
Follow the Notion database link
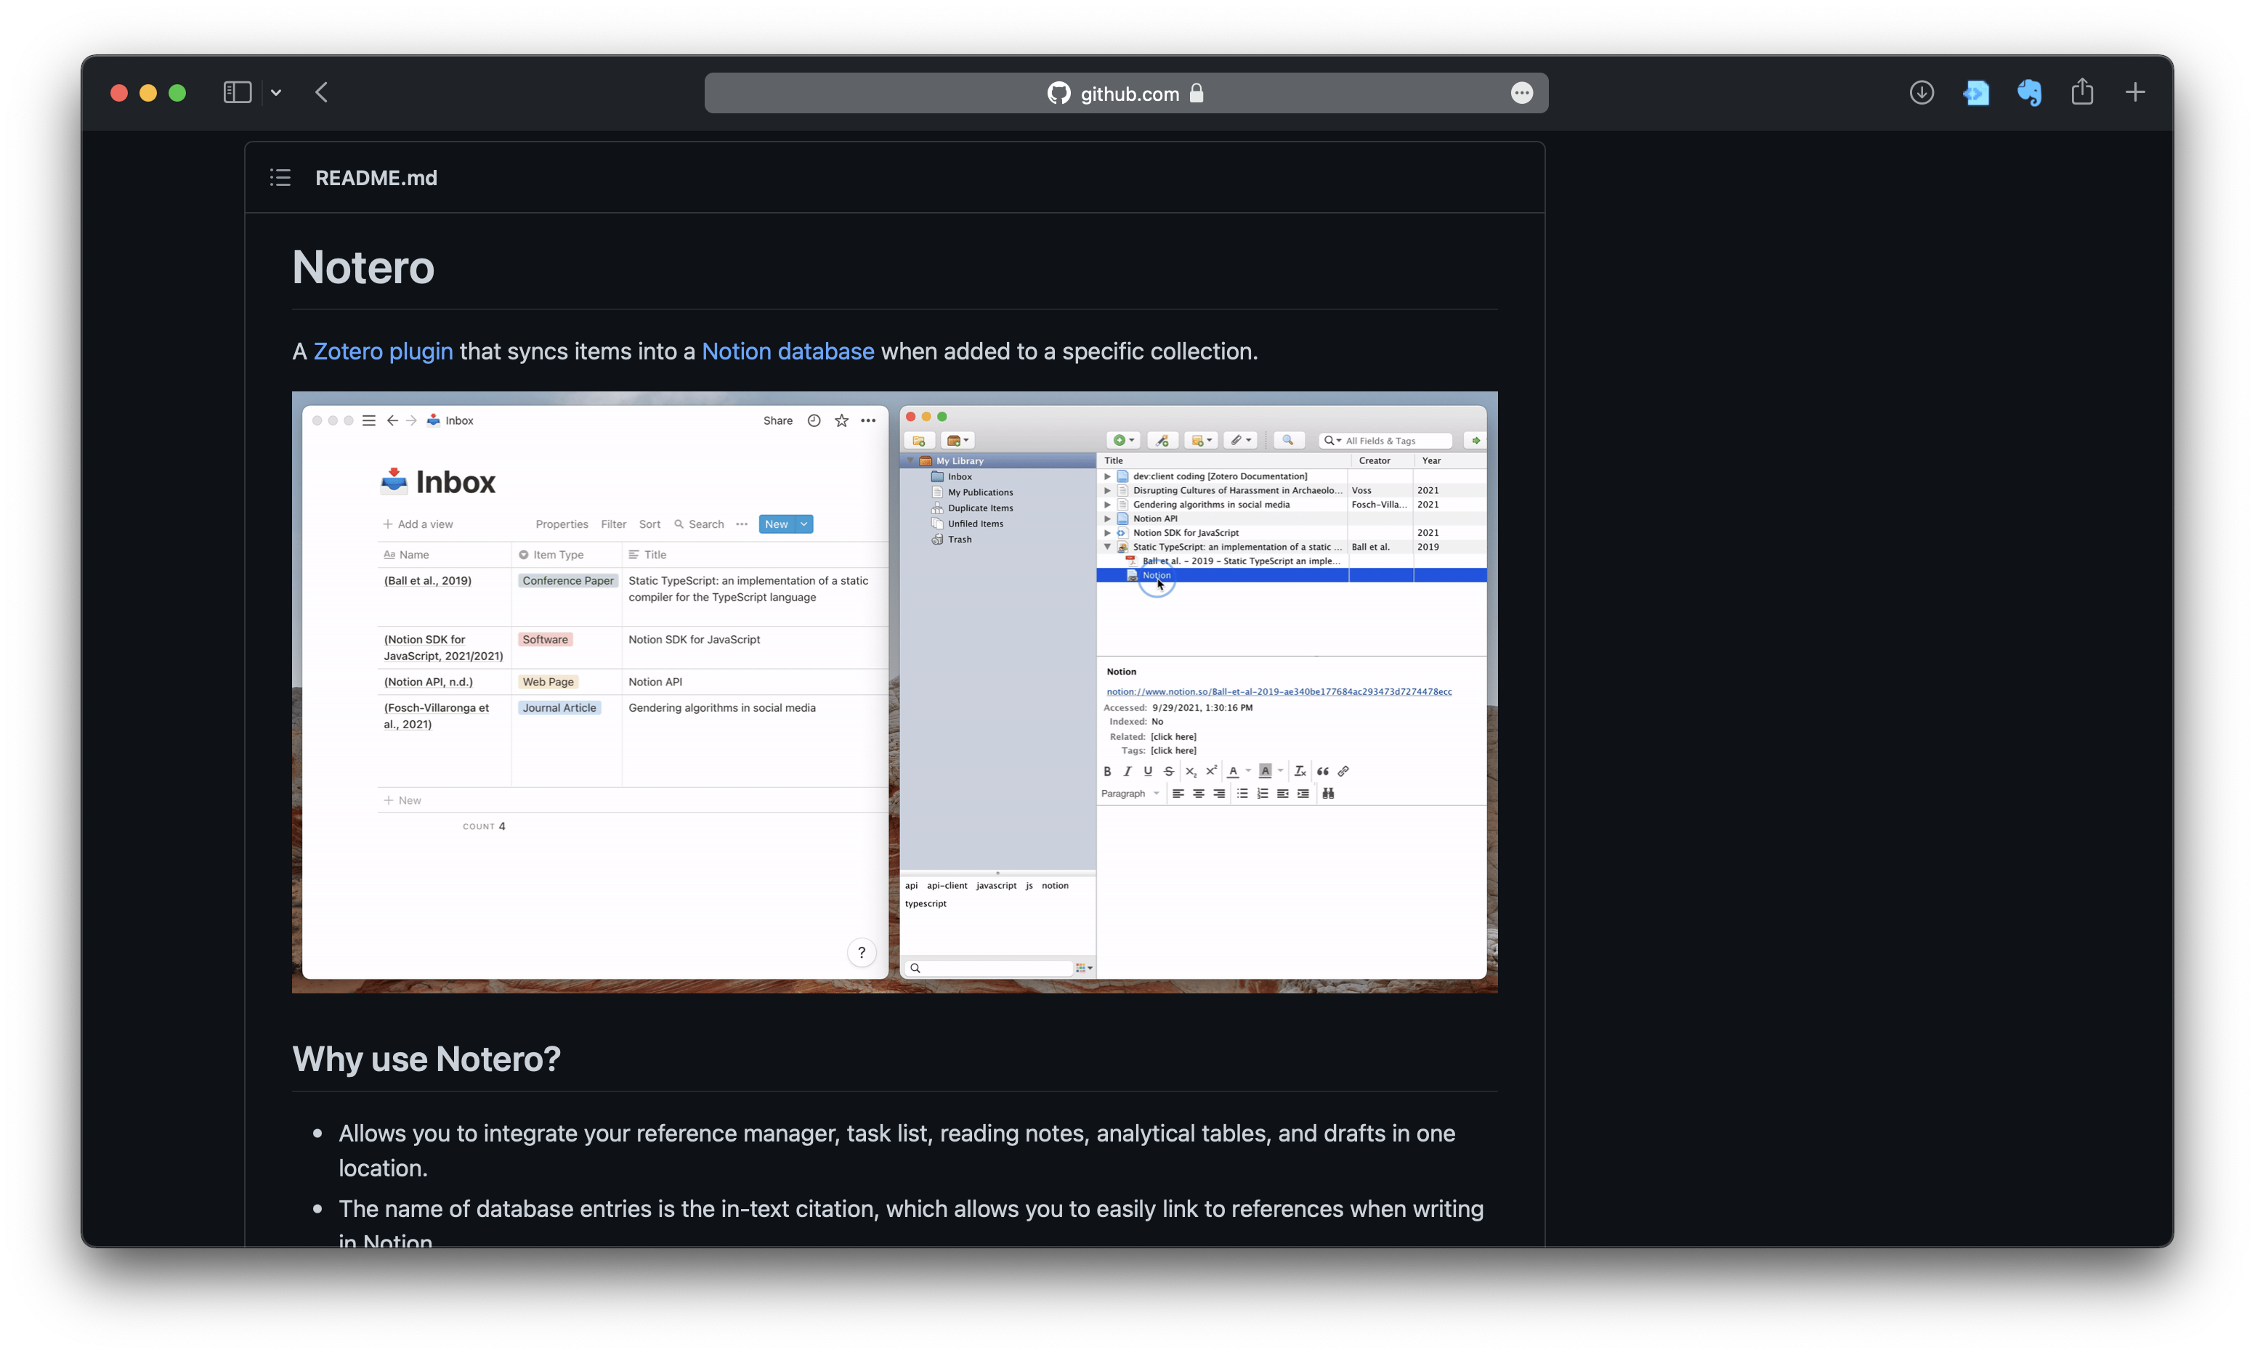coord(788,351)
